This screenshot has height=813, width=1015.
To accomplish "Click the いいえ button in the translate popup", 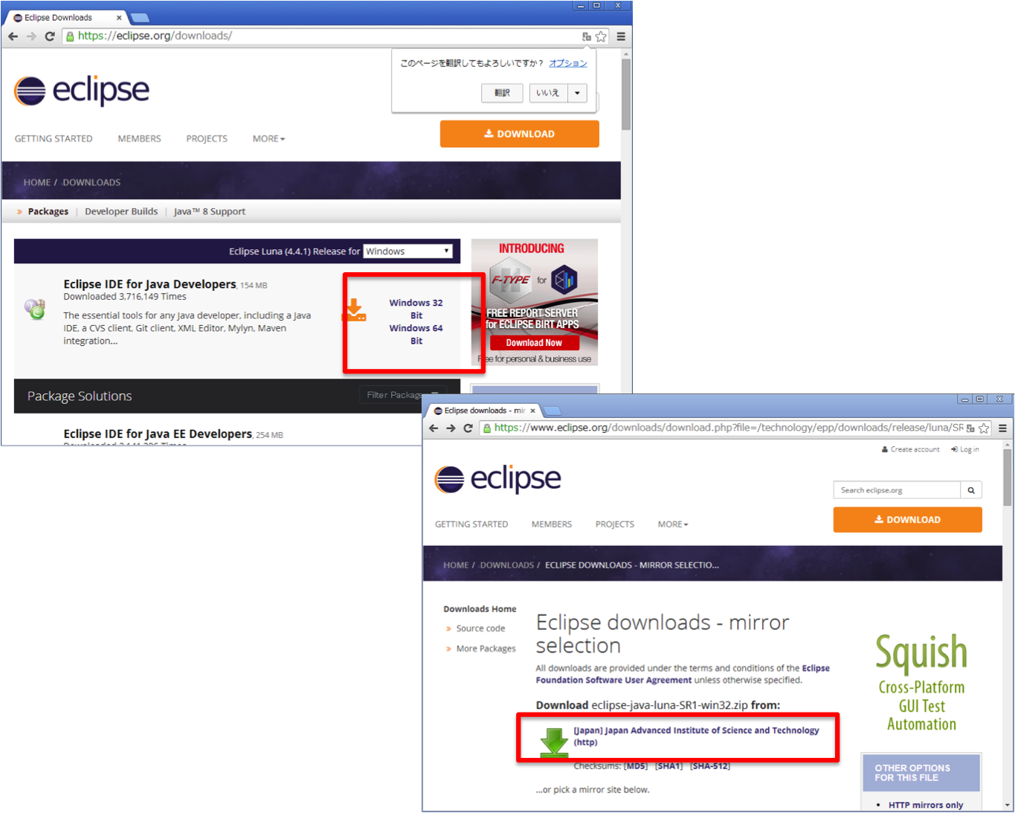I will tap(549, 93).
